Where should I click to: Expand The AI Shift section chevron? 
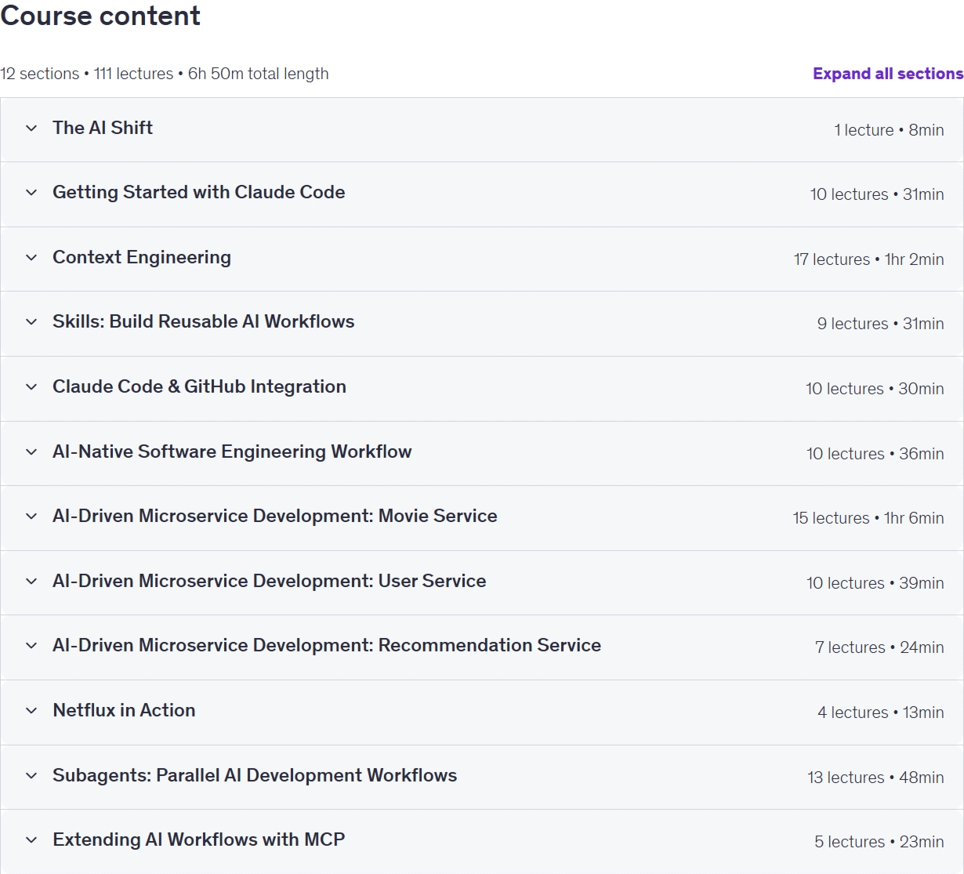tap(31, 129)
